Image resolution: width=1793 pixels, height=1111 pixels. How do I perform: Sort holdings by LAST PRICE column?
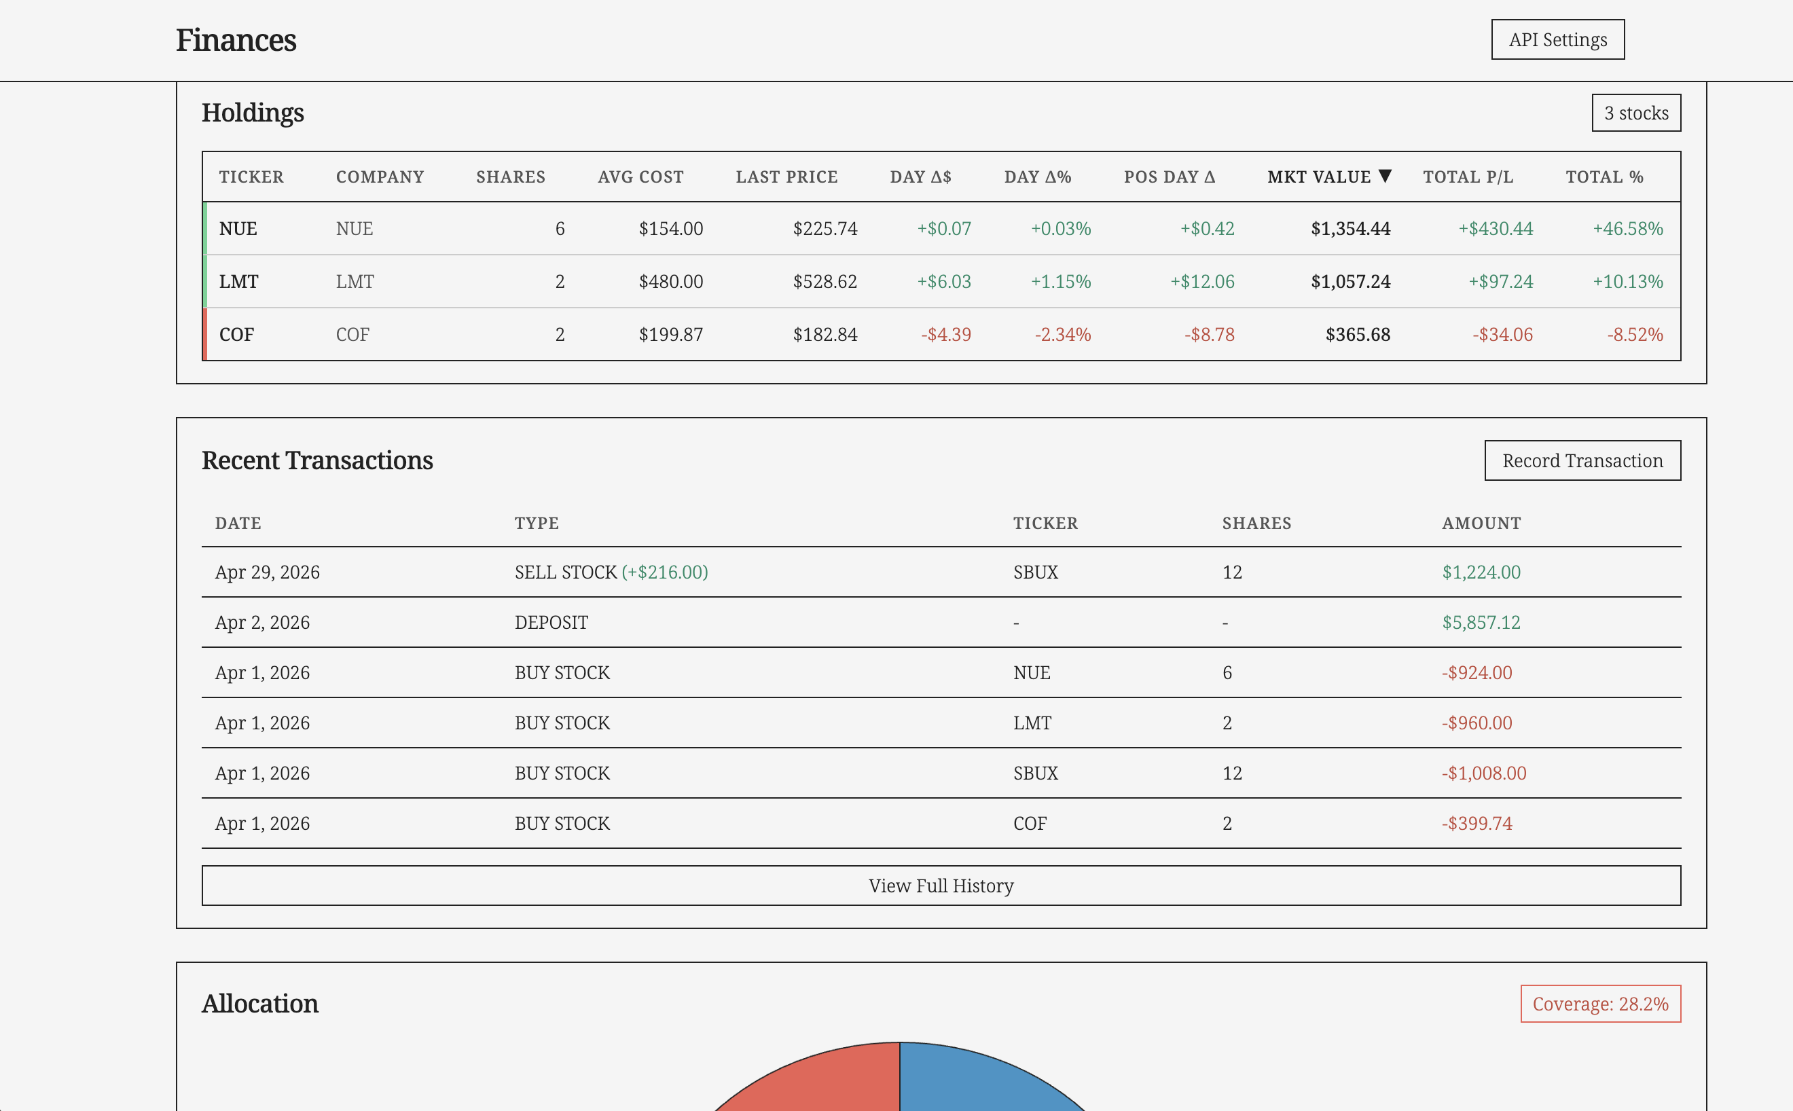[787, 177]
